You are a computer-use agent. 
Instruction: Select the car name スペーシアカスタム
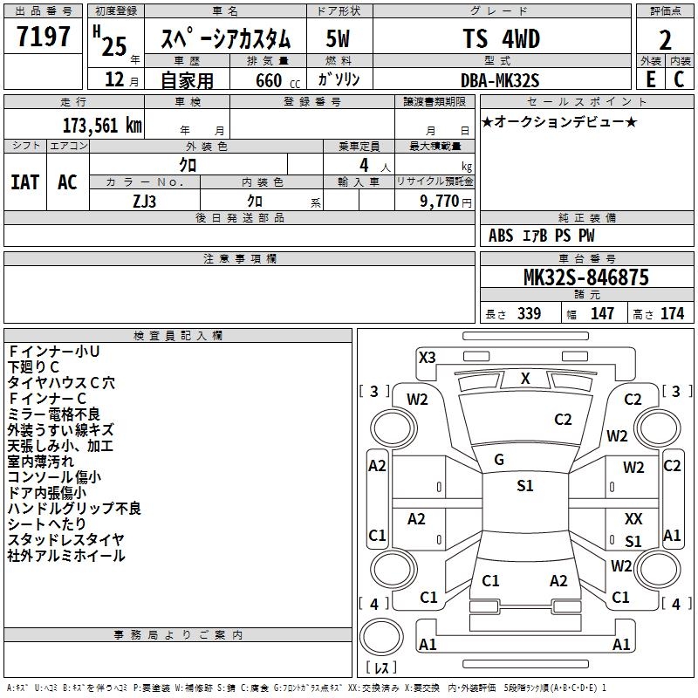[226, 38]
